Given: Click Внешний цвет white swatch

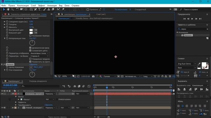Looking at the screenshot, I should coord(31,33).
